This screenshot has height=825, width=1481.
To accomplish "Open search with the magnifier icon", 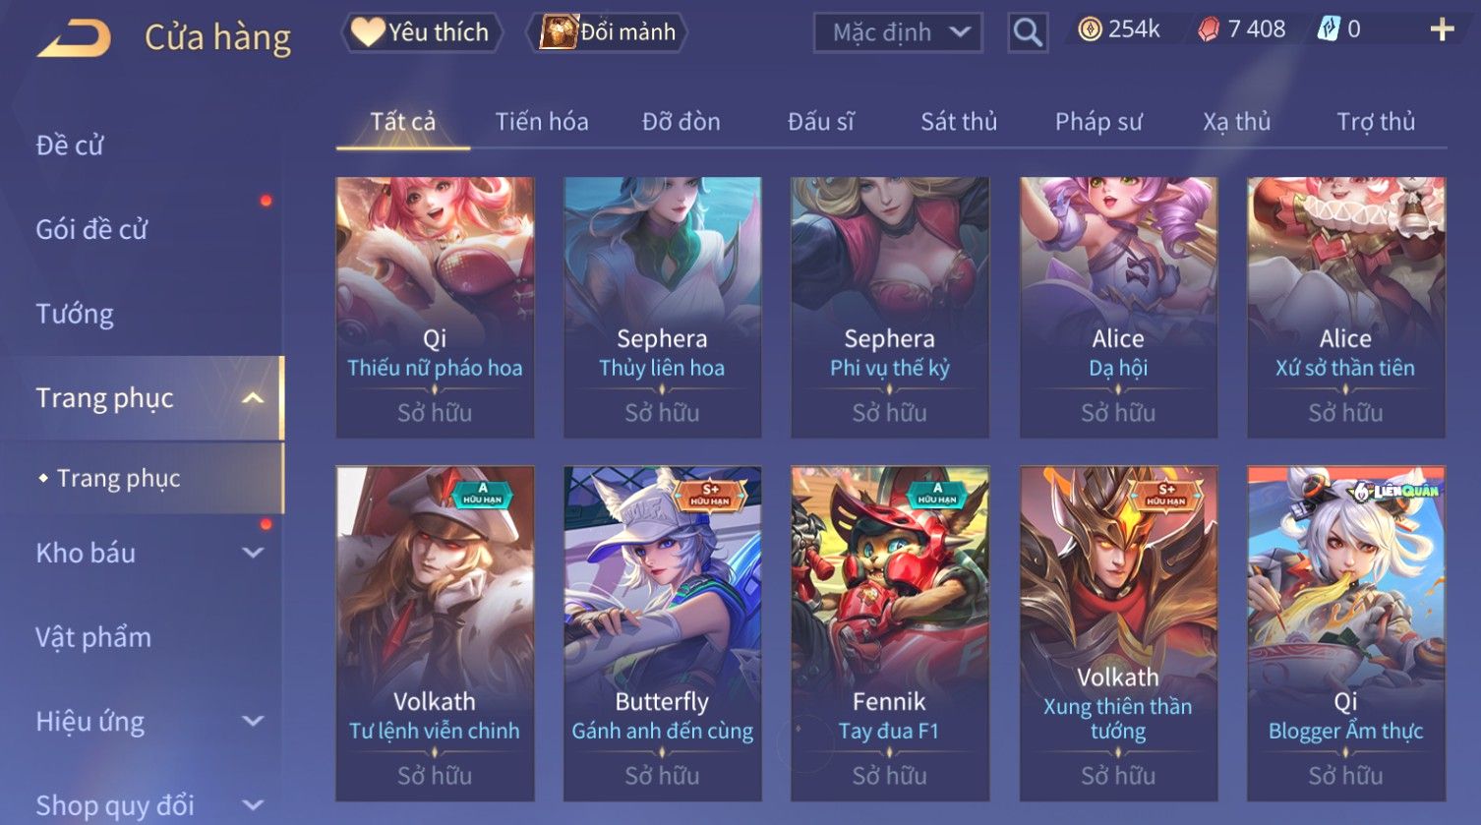I will coord(1028,32).
